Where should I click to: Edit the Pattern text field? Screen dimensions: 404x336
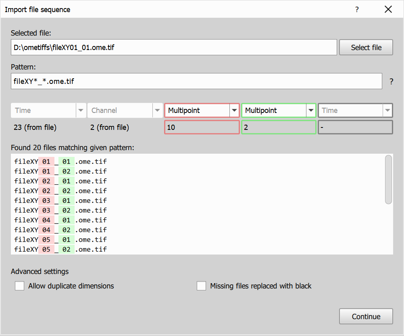[196, 81]
